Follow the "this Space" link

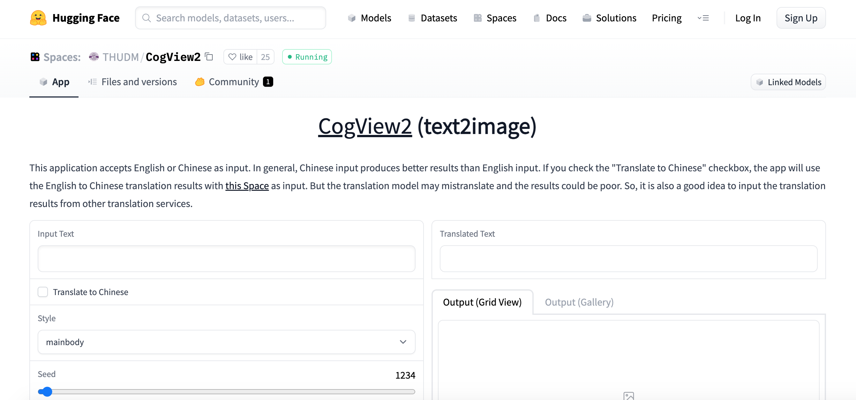pos(247,186)
